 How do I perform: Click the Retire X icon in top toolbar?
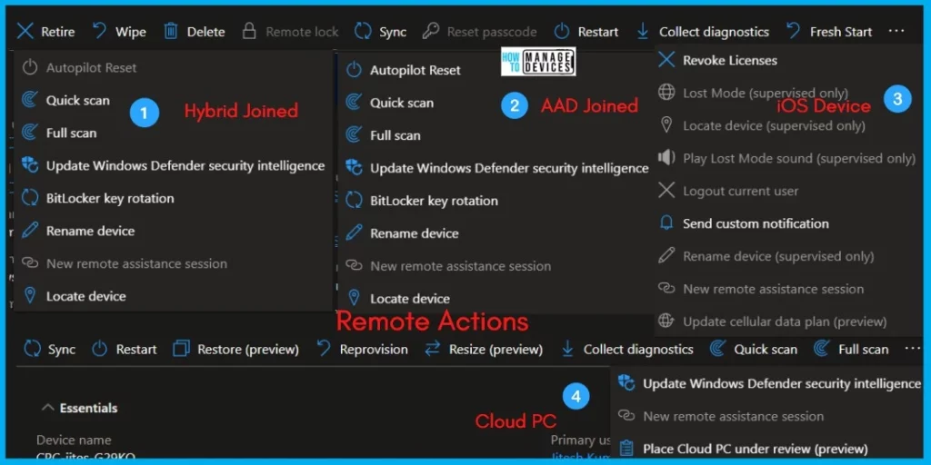(25, 32)
